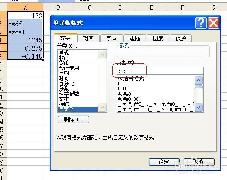The image size is (227, 180).
Task: Select 常规 in category list
Action: pos(78,53)
